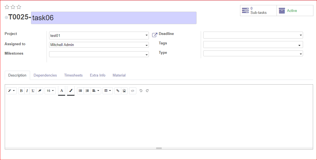This screenshot has width=317, height=160.
Task: Toggle the first favorite star rating
Action: 7,7
